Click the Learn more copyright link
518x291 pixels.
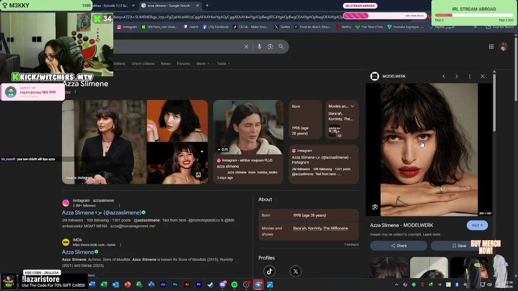(432, 234)
